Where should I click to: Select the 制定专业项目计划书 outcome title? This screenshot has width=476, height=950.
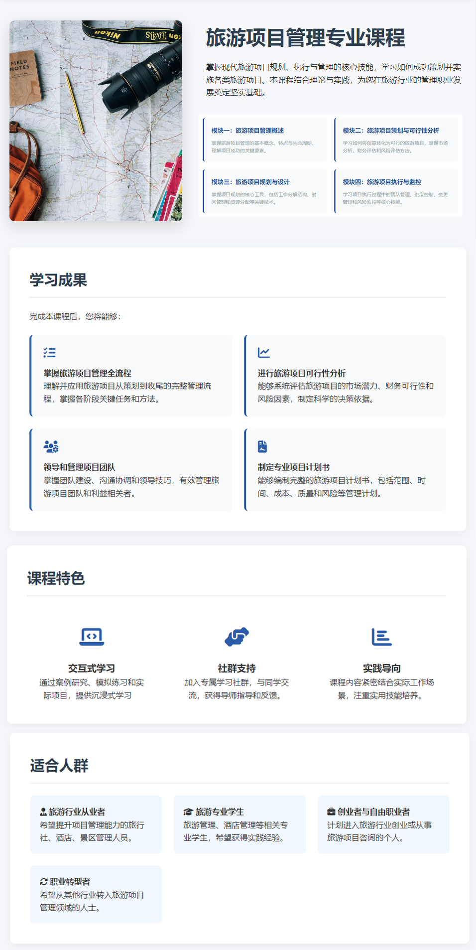point(294,467)
